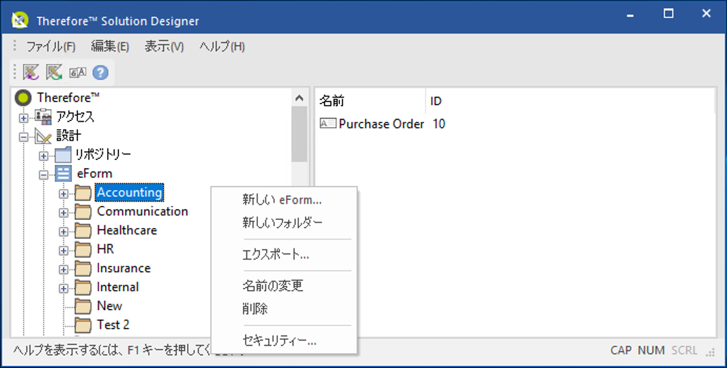
Task: Open the 表示(V) menu
Action: (164, 46)
